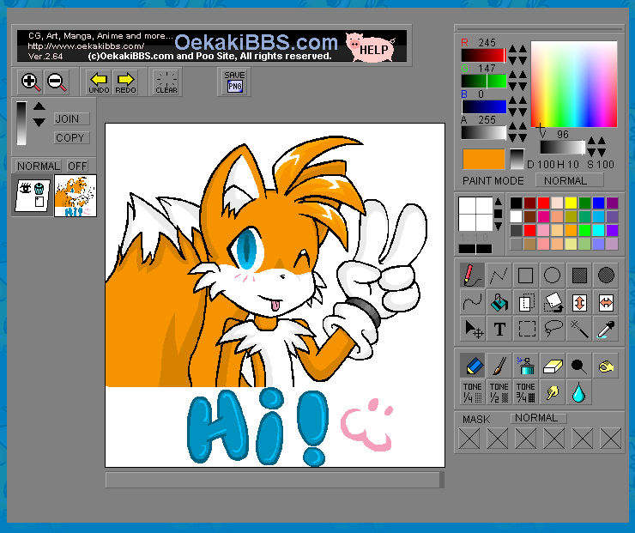Adjust the V brightness slider

click(563, 148)
